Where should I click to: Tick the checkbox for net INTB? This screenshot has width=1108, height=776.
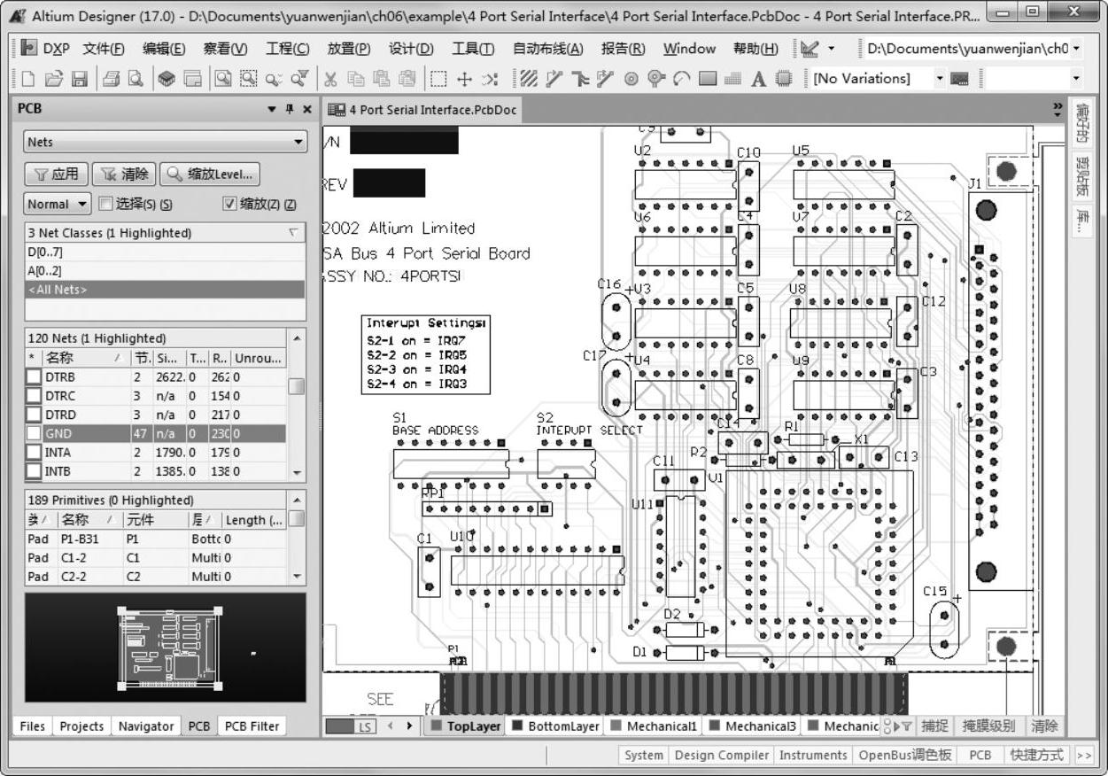pos(34,471)
